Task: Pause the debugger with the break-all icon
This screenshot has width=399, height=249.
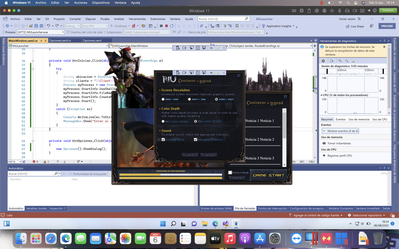Action: coord(161,26)
